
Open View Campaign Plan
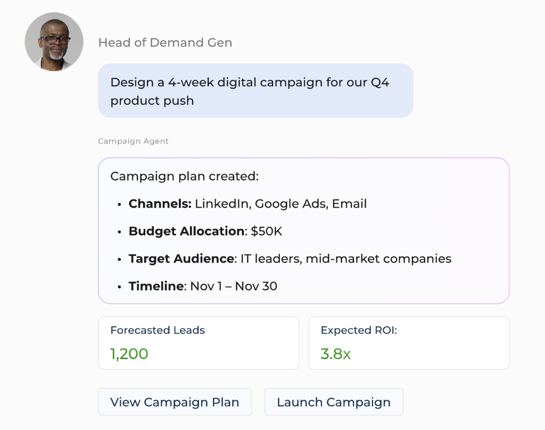175,402
